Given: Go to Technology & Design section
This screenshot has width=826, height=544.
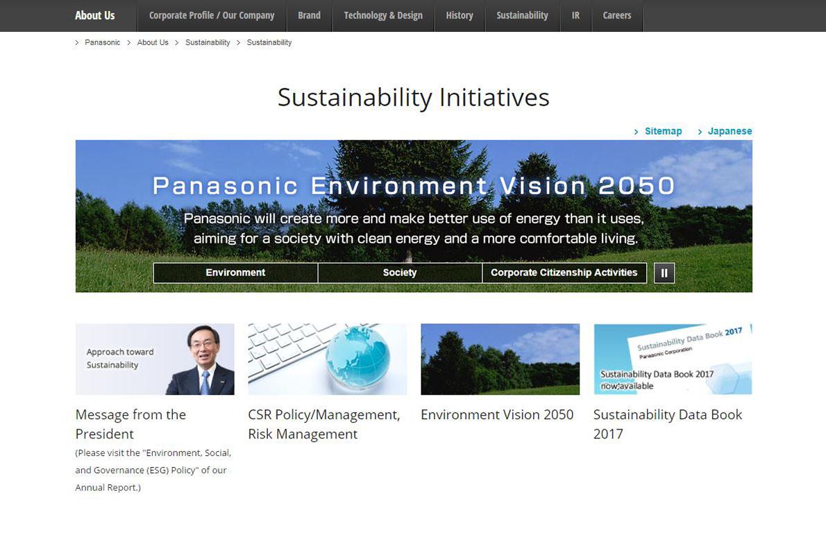Looking at the screenshot, I should point(383,15).
